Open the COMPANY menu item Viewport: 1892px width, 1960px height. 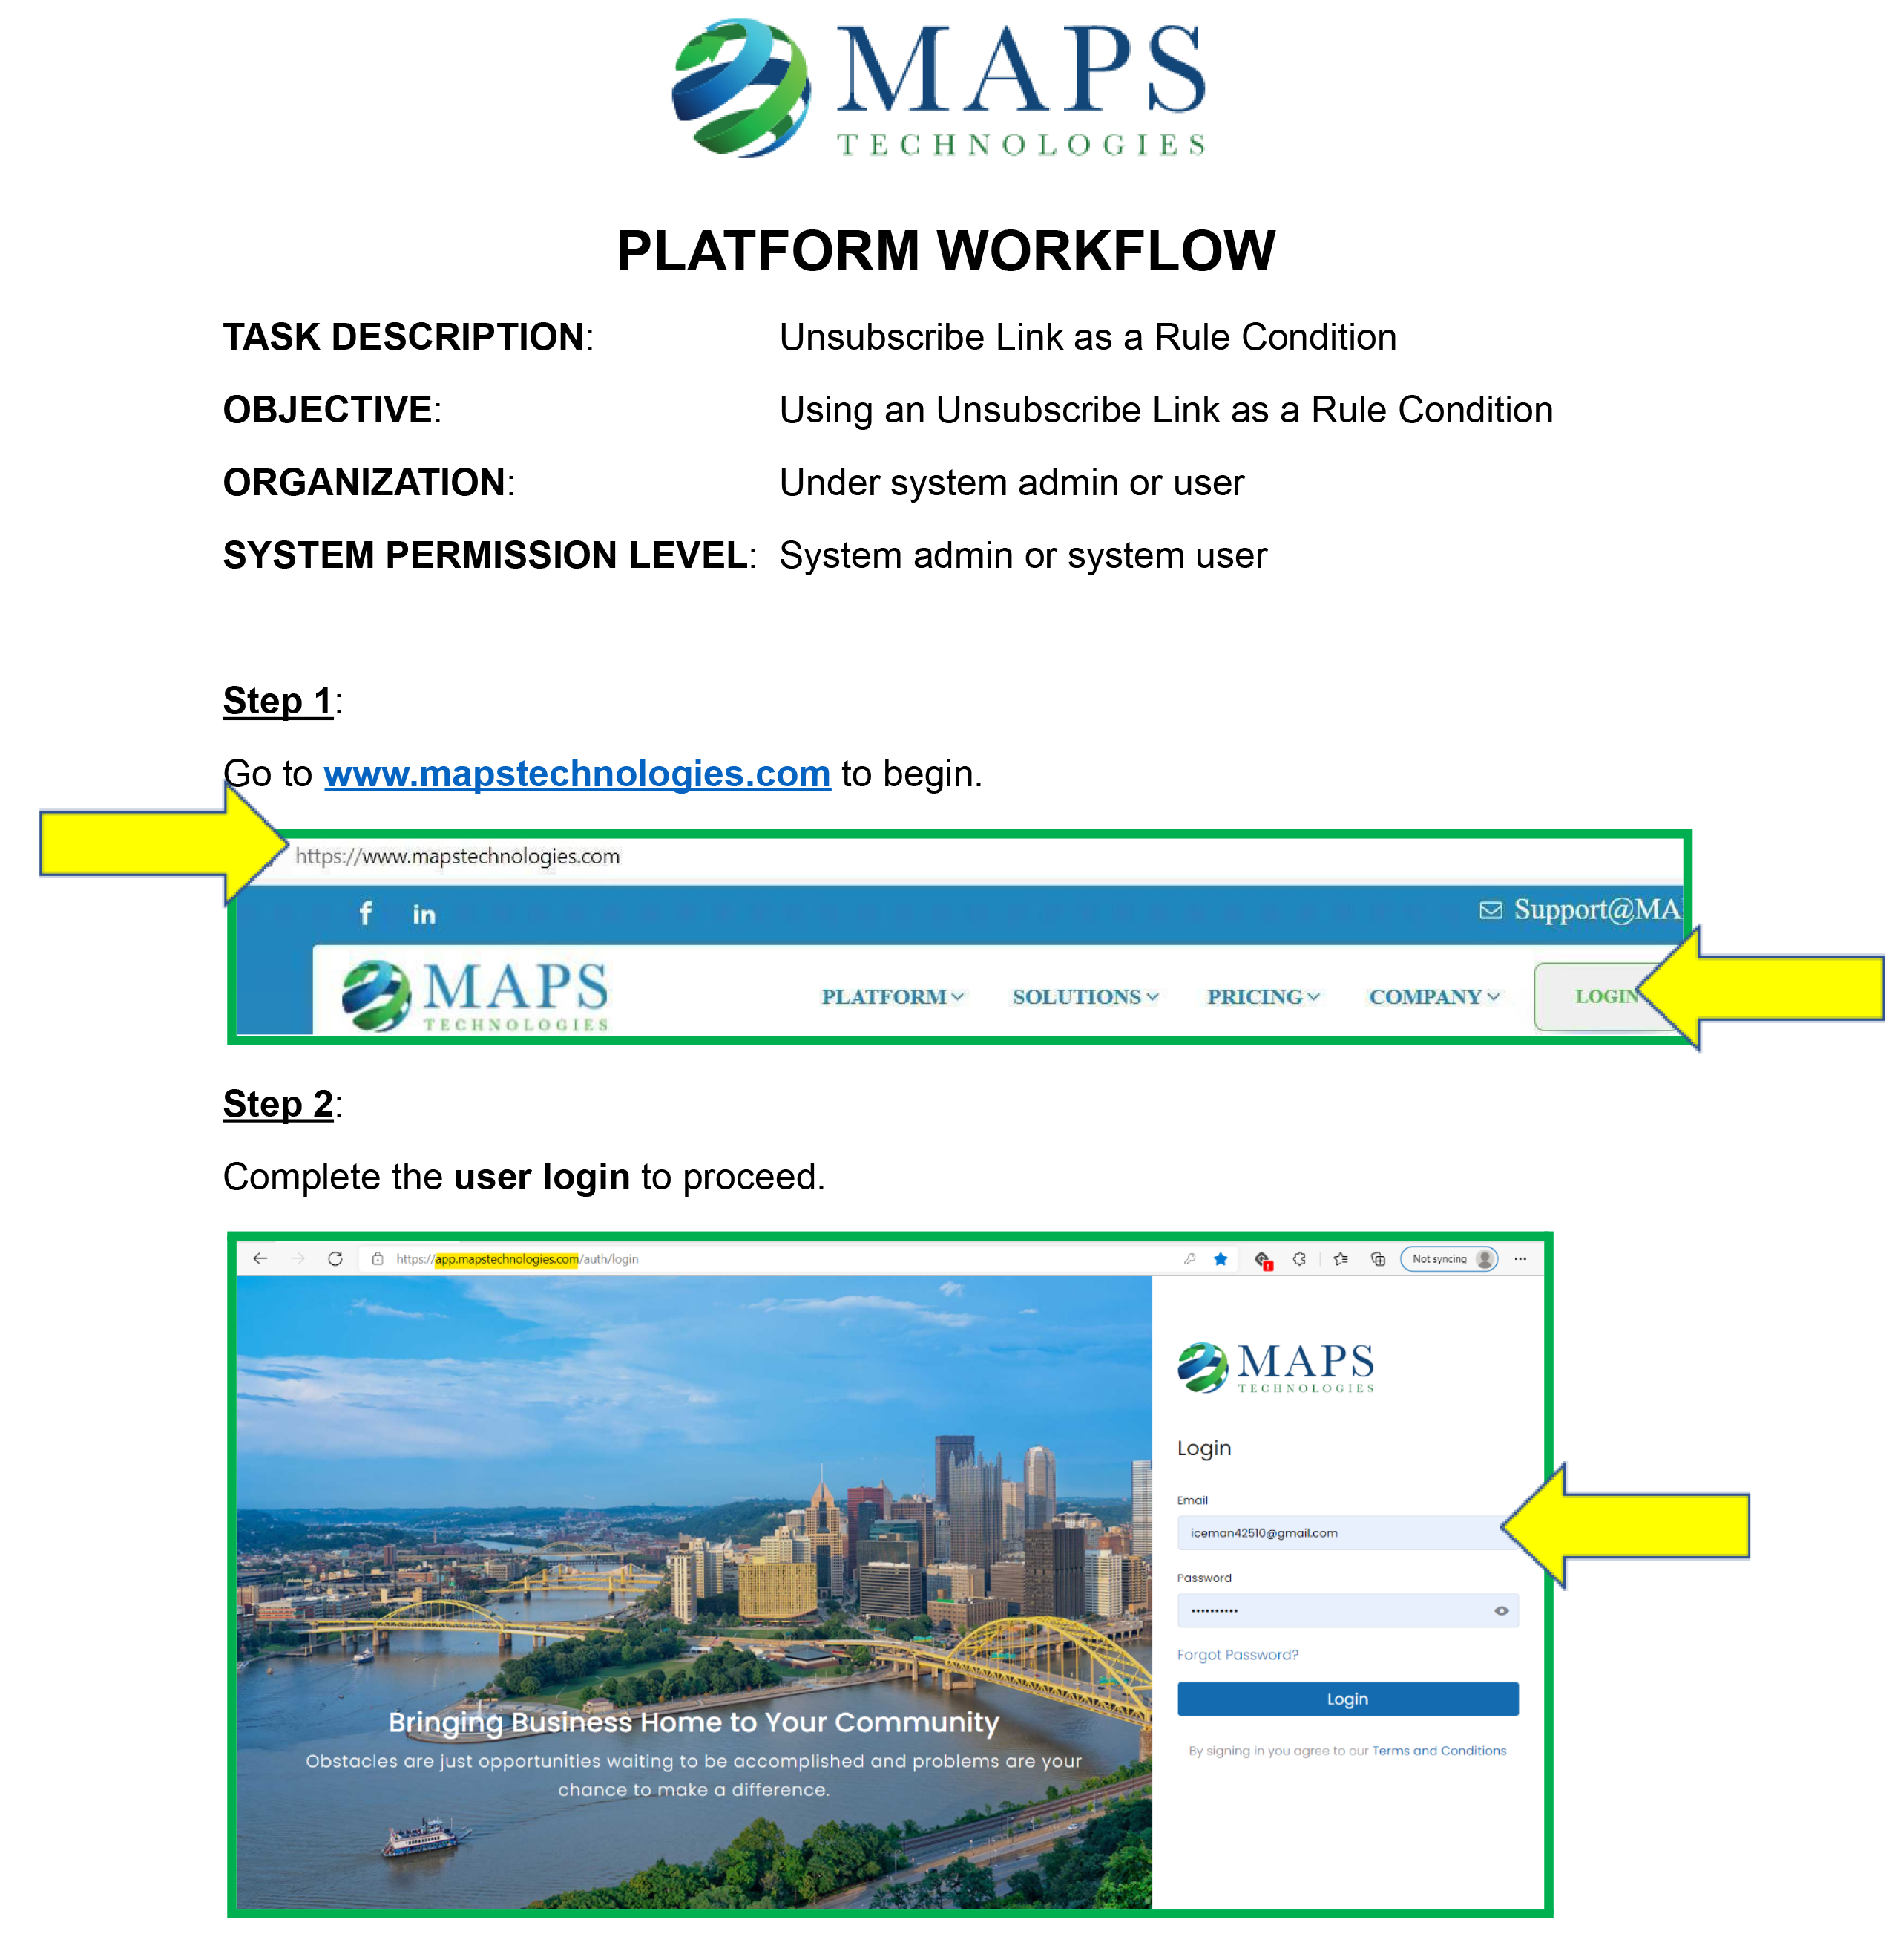[x=1433, y=997]
